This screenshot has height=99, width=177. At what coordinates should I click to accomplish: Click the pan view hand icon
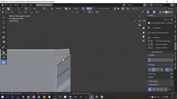(x=143, y=32)
